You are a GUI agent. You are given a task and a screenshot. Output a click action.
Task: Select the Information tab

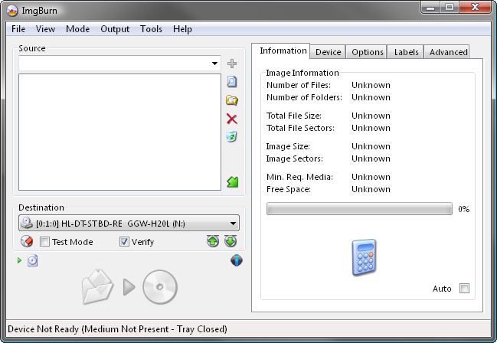pos(281,51)
